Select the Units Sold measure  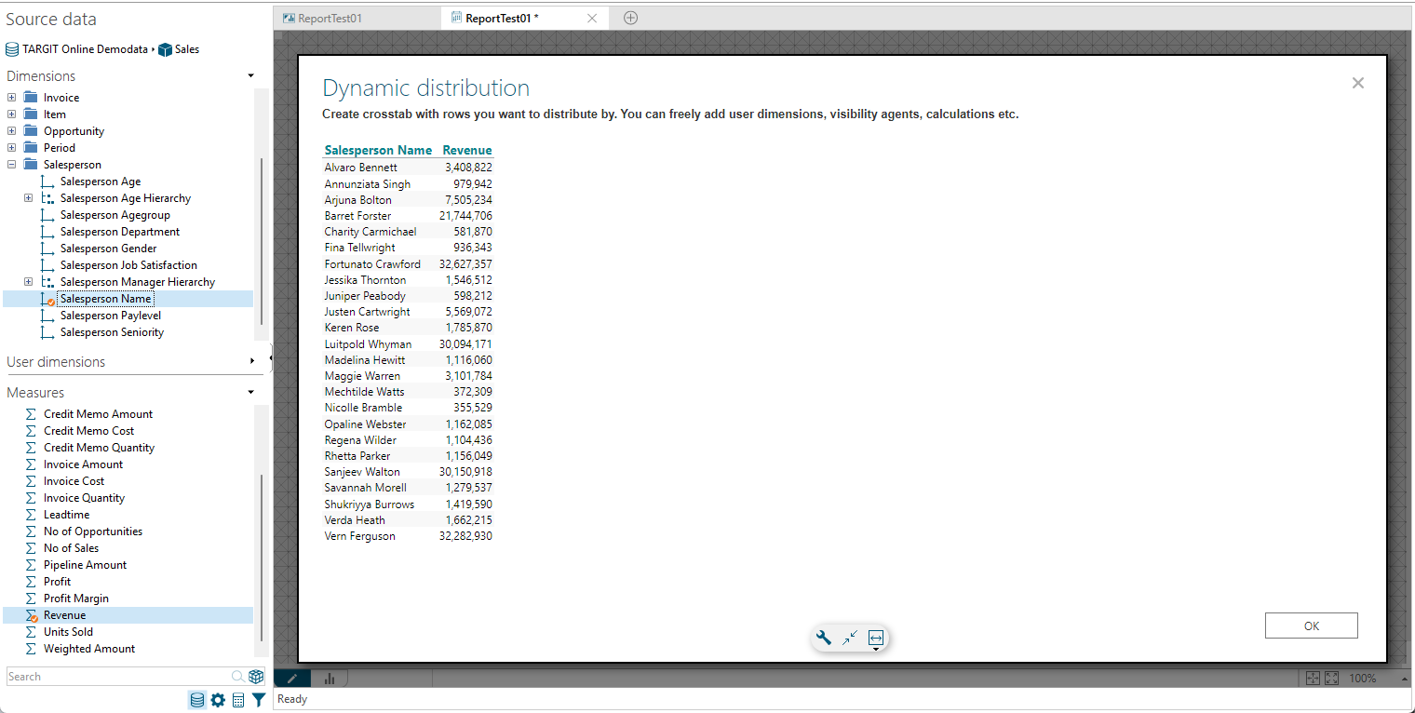click(68, 632)
